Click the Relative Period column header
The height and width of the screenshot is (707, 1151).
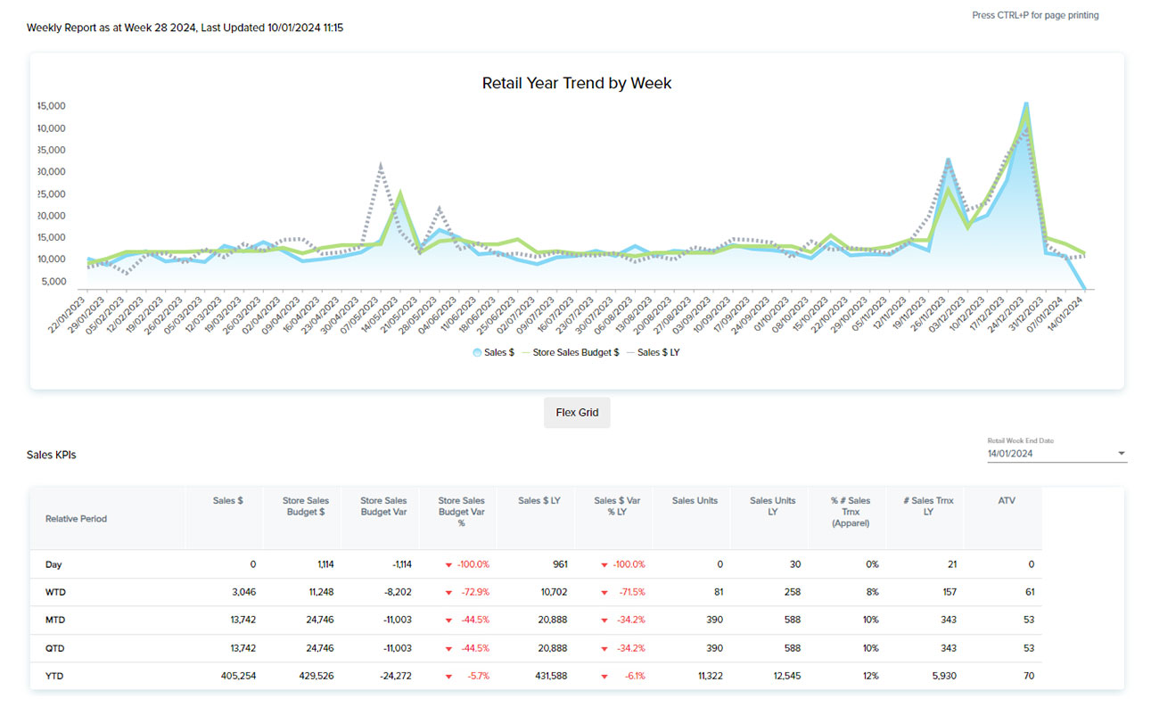tap(76, 519)
